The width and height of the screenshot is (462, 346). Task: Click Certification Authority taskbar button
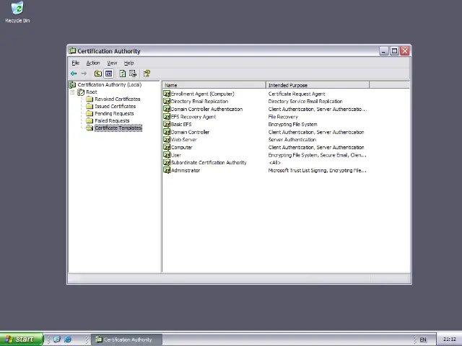(x=126, y=340)
